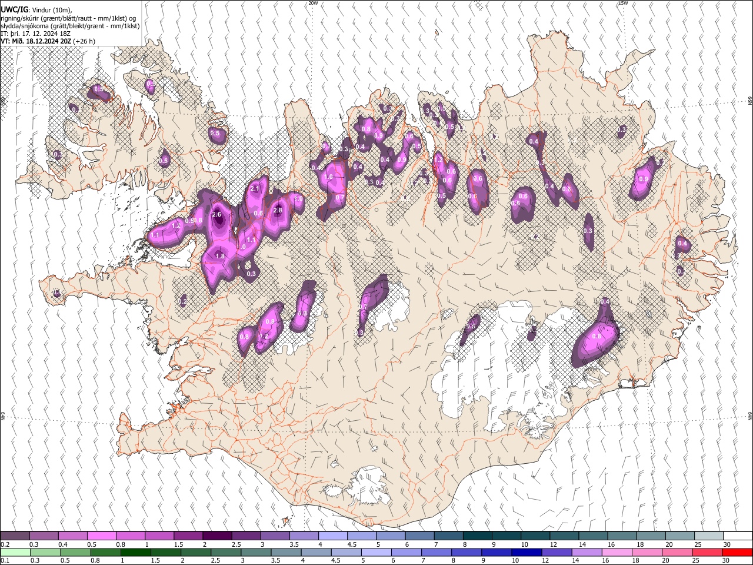Click the '20W' longitude label
Image resolution: width=753 pixels, height=565 pixels.
coord(313,3)
